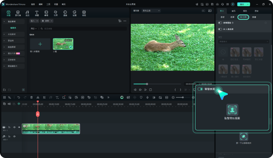273x158 pixels.
Task: Mute audio track 1 speaker icon
Action: pos(14,136)
